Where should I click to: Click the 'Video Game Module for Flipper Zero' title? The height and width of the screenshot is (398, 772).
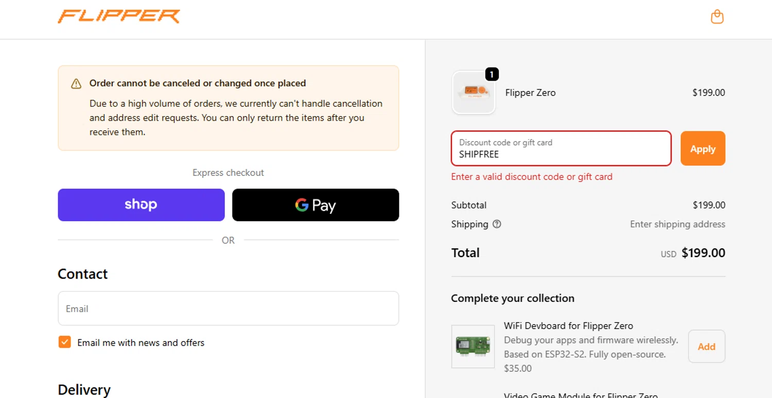[x=581, y=395]
